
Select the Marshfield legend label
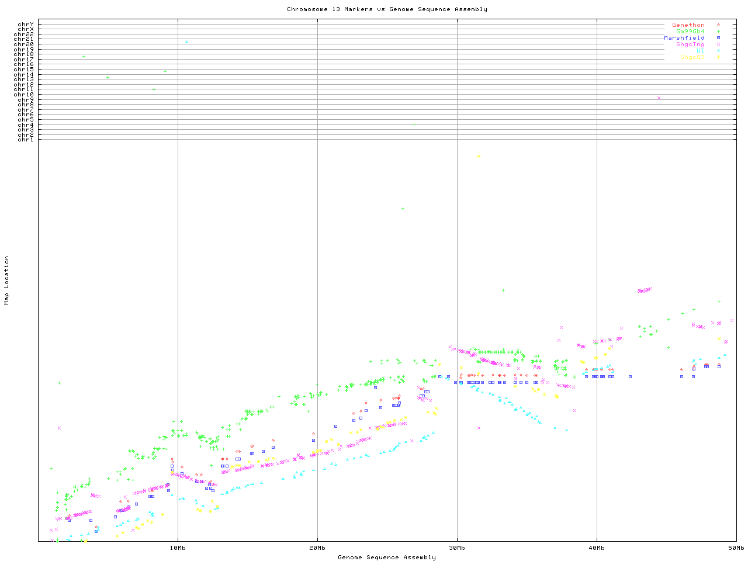click(684, 38)
